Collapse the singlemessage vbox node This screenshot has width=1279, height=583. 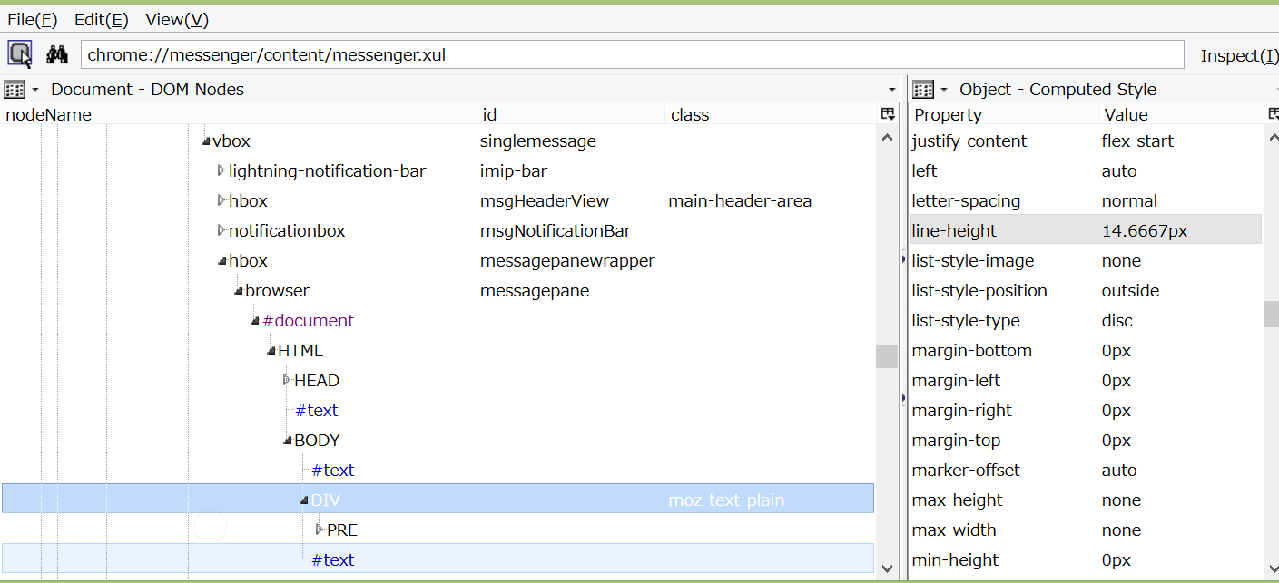click(x=205, y=141)
